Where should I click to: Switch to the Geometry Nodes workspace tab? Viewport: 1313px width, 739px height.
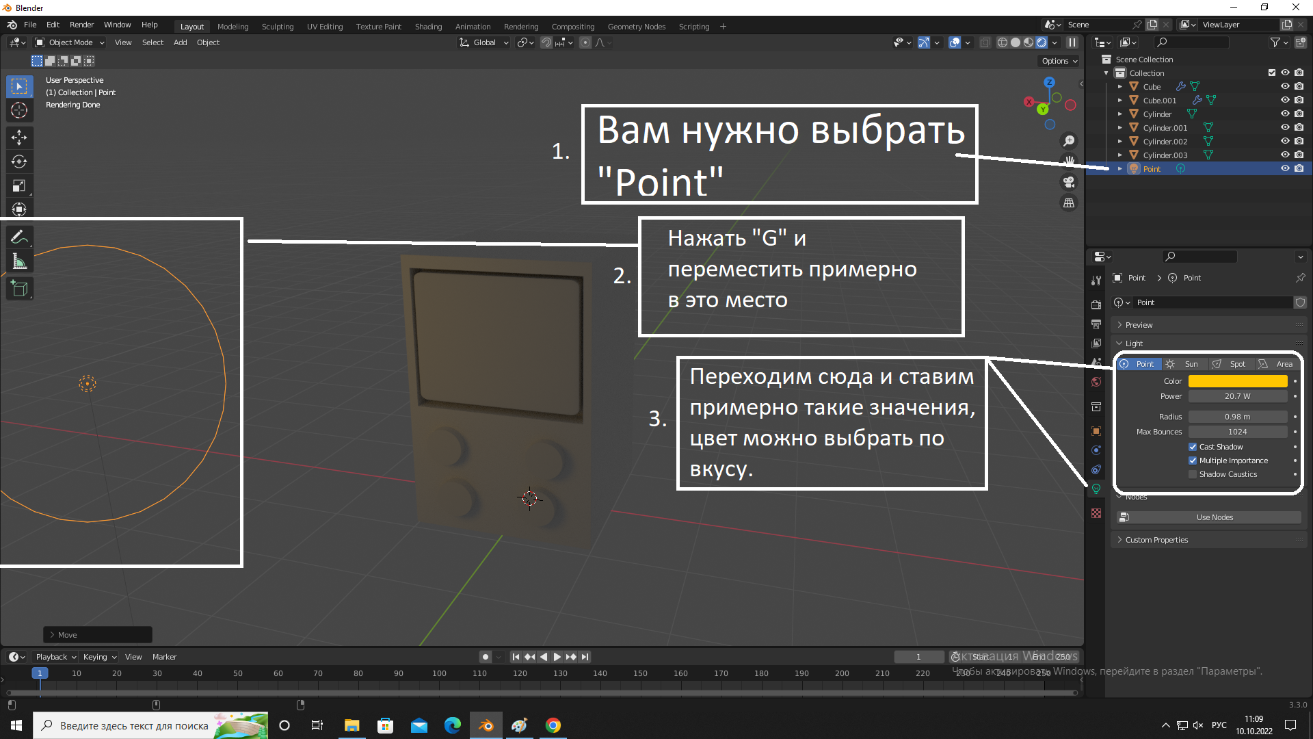pos(636,27)
